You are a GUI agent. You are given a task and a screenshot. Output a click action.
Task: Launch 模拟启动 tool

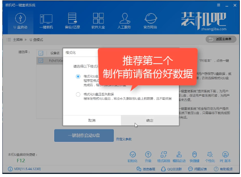(x=179, y=156)
